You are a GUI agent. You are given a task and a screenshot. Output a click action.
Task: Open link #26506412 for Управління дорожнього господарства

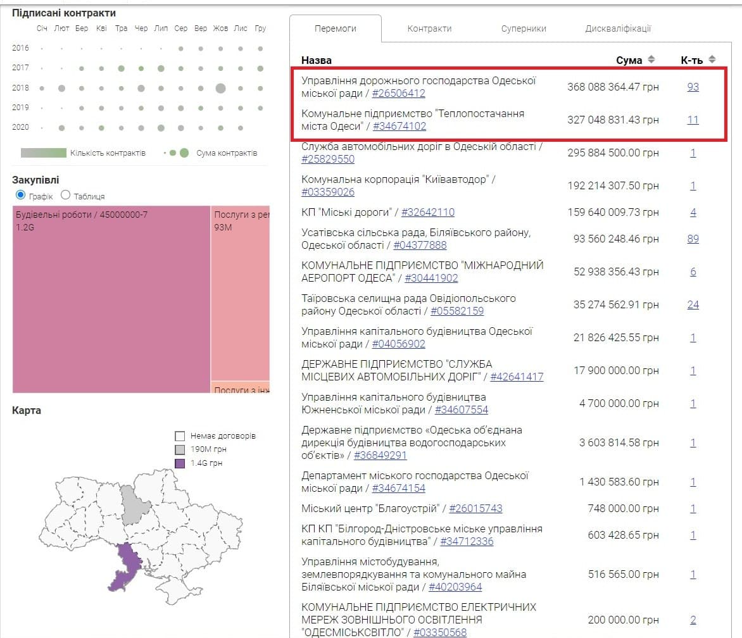point(398,94)
